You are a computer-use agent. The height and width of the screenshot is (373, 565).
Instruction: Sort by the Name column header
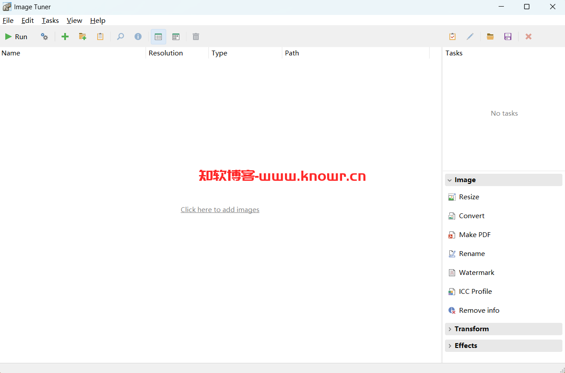tap(73, 53)
